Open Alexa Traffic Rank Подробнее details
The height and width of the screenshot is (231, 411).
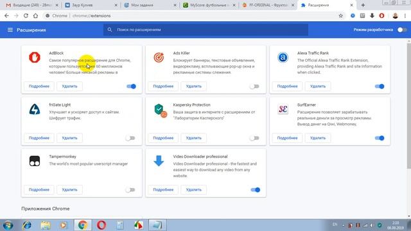(287, 86)
